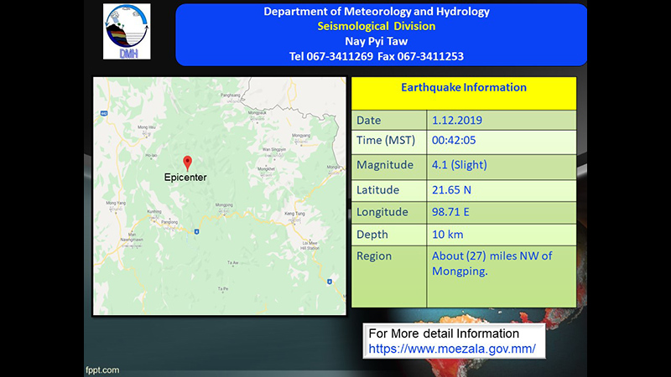Viewport: 671px width, 377px height.
Task: Click Wan Singpyin label on the map
Action: (274, 152)
